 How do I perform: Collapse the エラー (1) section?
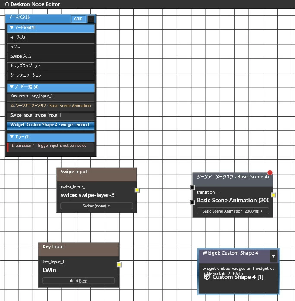[x=51, y=137]
